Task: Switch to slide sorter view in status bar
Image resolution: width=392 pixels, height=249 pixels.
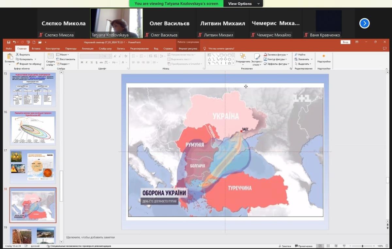Action: (328, 246)
